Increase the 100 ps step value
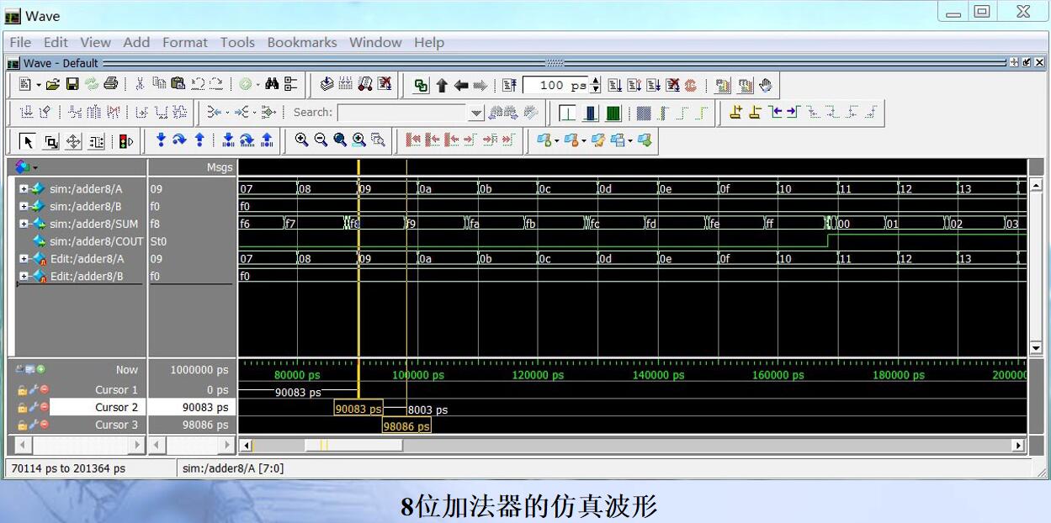 click(x=596, y=81)
